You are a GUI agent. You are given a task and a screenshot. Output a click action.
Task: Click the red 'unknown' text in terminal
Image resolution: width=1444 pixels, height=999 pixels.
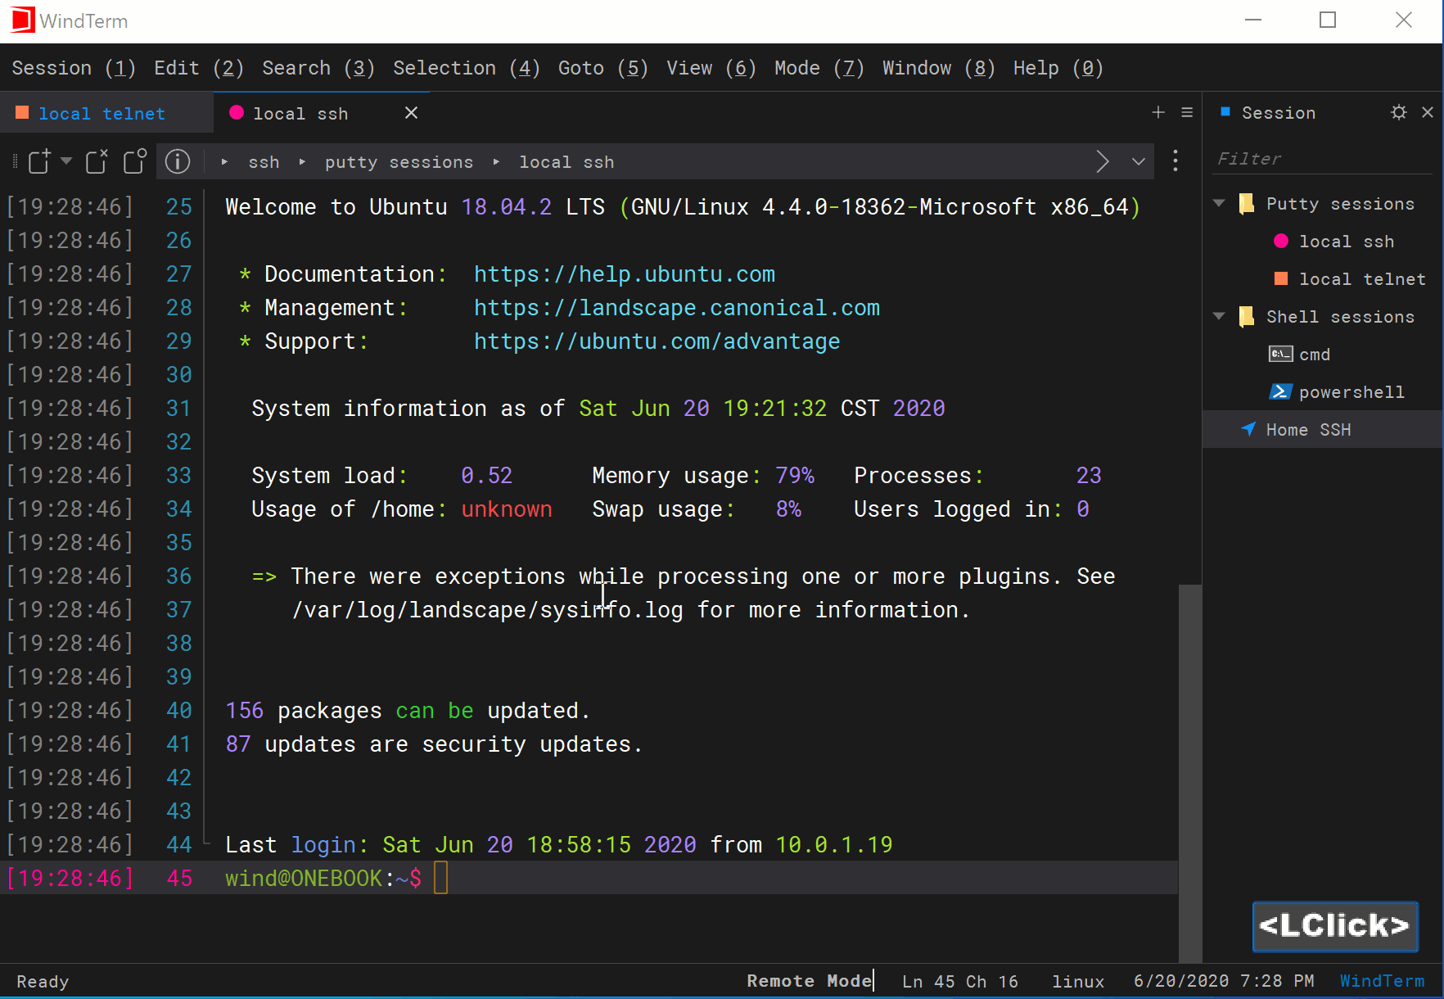click(507, 509)
